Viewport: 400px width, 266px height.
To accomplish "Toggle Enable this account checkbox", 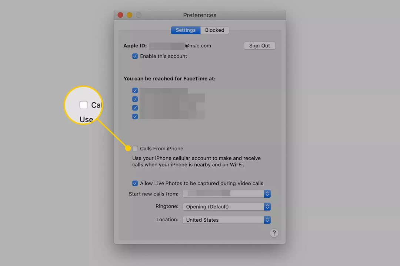I will (135, 56).
